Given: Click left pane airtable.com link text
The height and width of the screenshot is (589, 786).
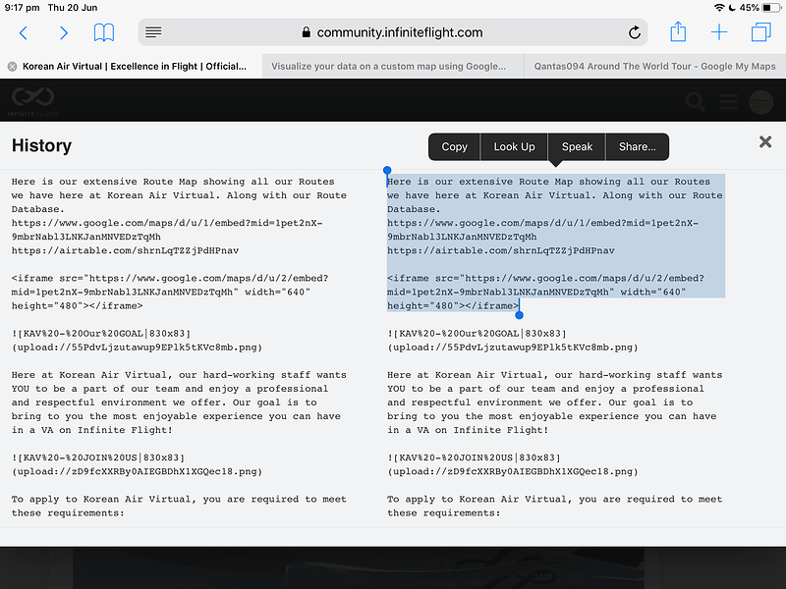Looking at the screenshot, I should click(x=126, y=250).
